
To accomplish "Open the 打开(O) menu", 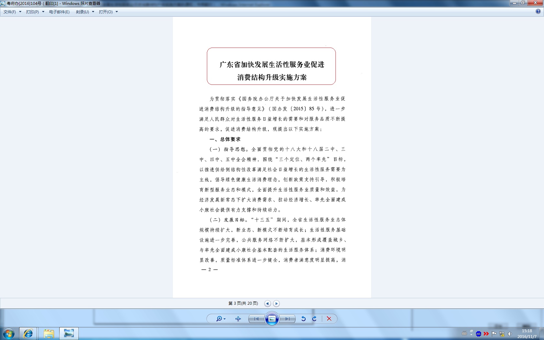I will [108, 12].
